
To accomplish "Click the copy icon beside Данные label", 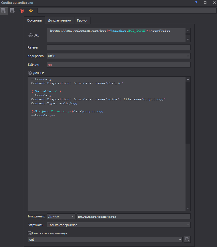I will [x=29, y=73].
